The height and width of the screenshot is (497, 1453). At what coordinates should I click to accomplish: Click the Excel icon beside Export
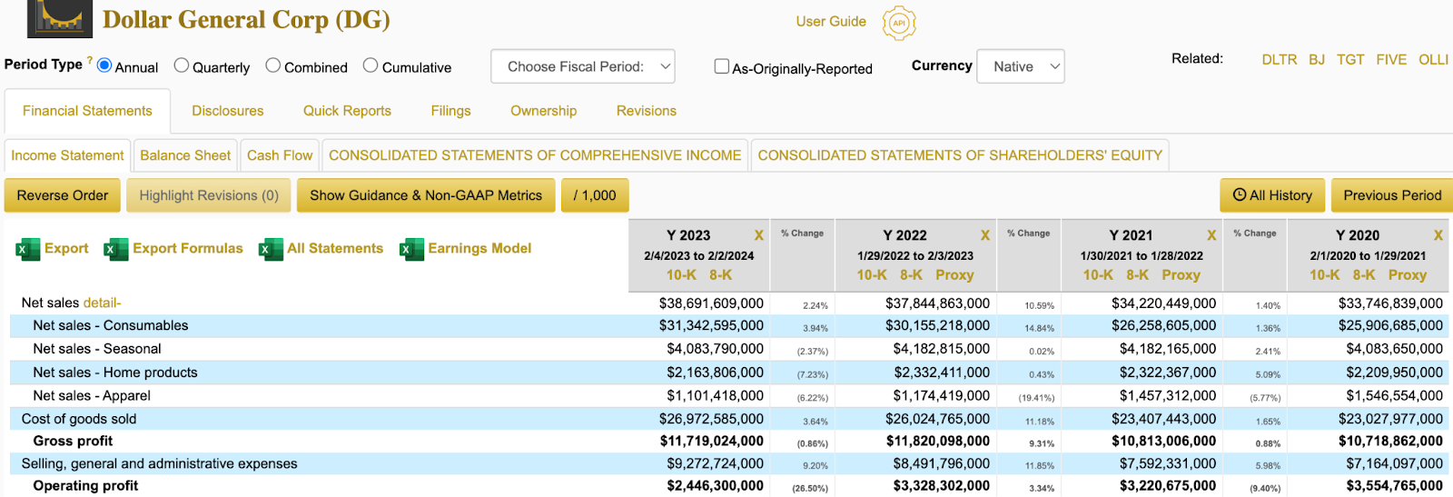(28, 249)
